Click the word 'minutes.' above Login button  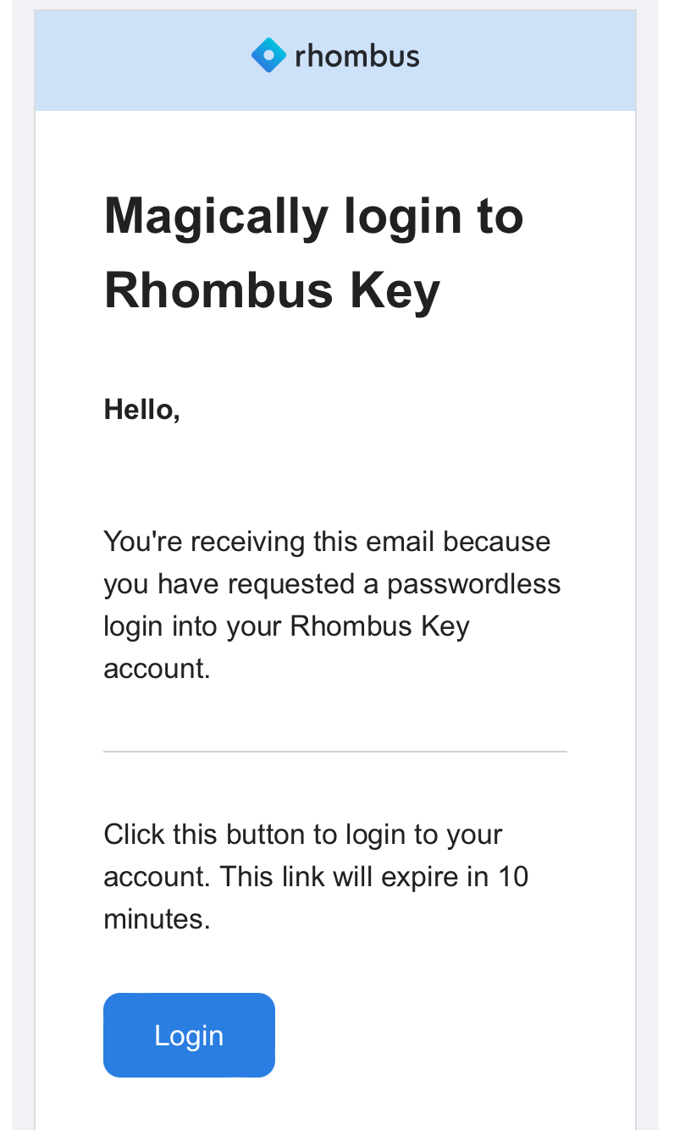pos(157,919)
